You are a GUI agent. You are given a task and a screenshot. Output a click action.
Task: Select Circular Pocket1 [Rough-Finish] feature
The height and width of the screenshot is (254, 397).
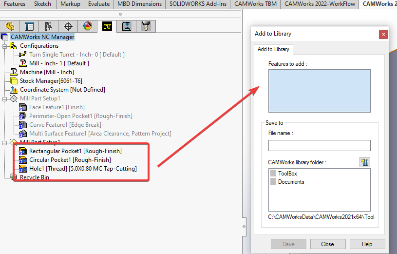pyautogui.click(x=70, y=160)
